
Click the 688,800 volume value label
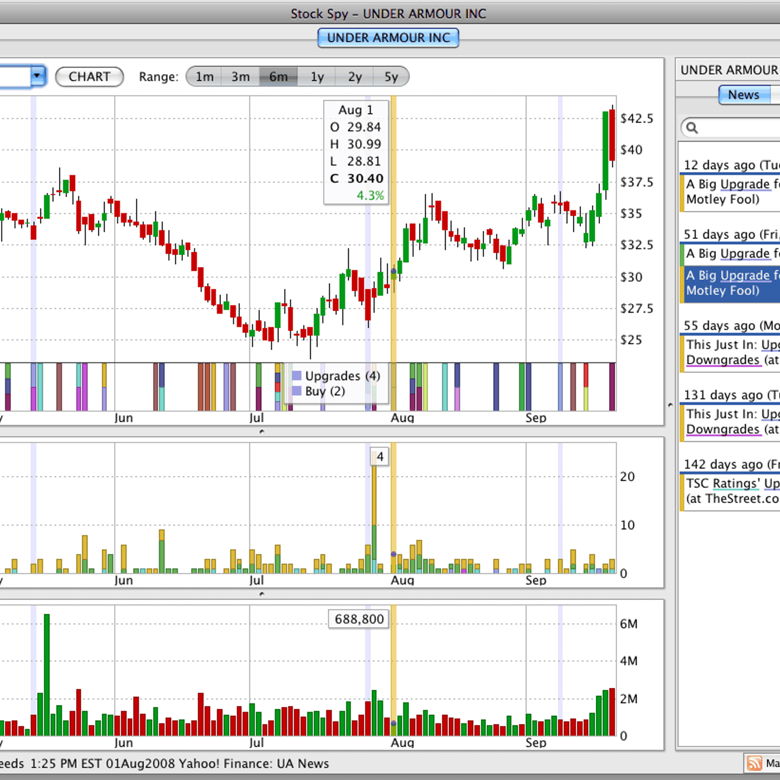click(x=359, y=619)
